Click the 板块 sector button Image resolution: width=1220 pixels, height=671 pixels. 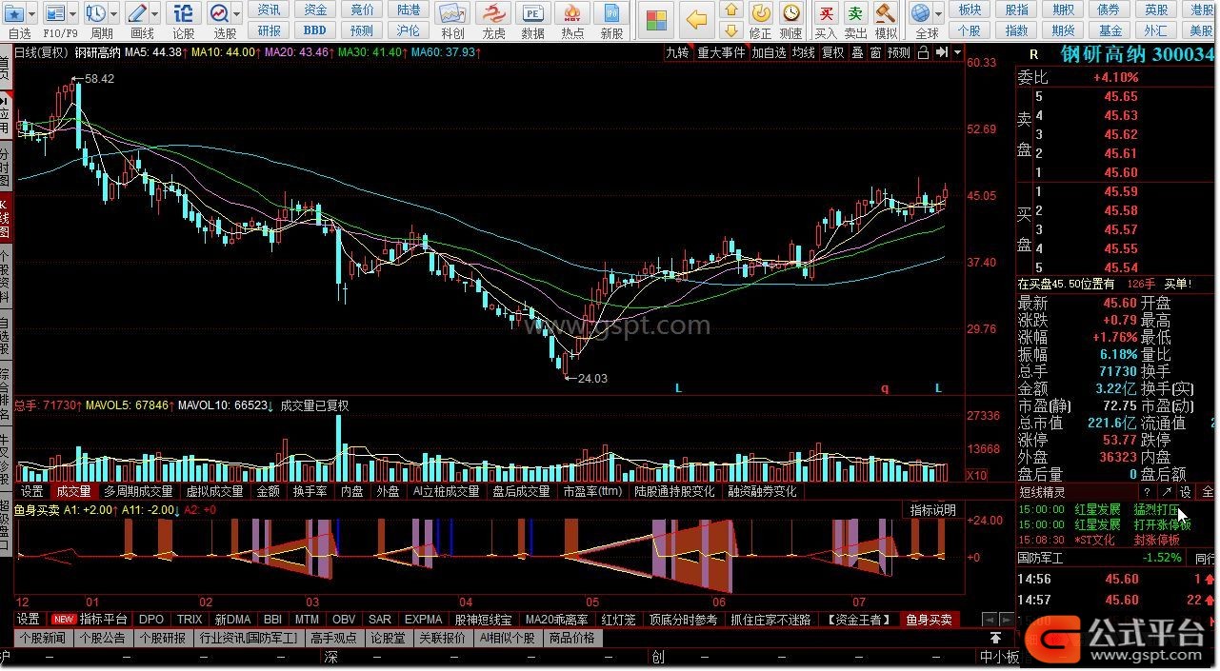point(970,10)
